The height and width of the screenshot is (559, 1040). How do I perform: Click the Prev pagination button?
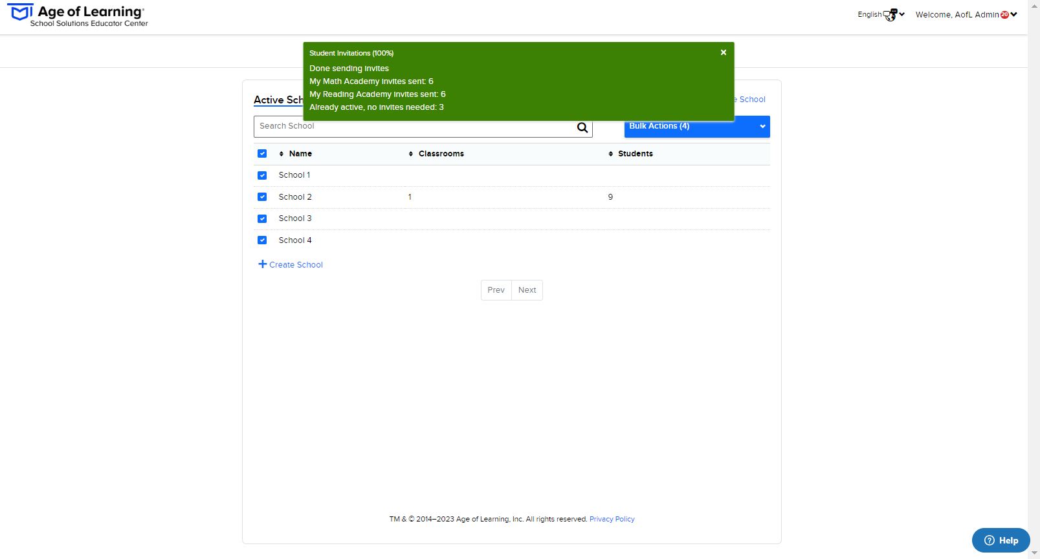(496, 290)
